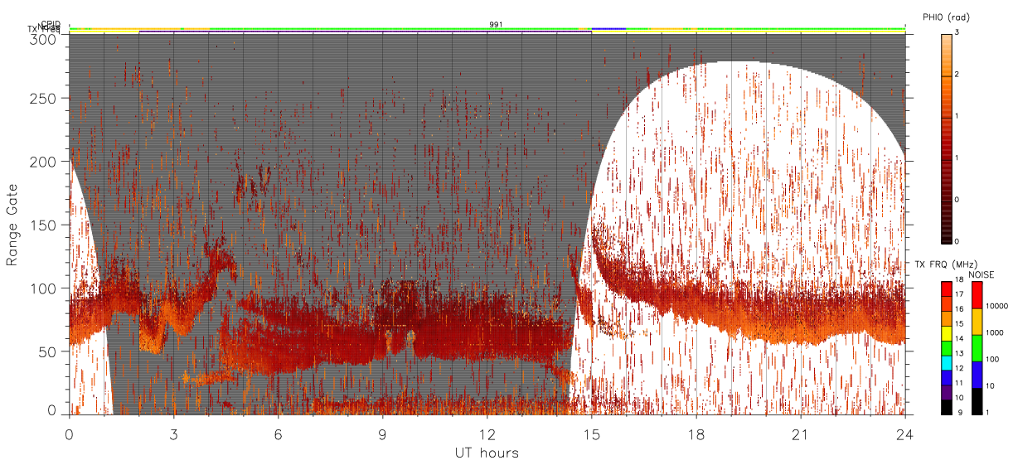Click the x-axis tick label 21

click(800, 434)
